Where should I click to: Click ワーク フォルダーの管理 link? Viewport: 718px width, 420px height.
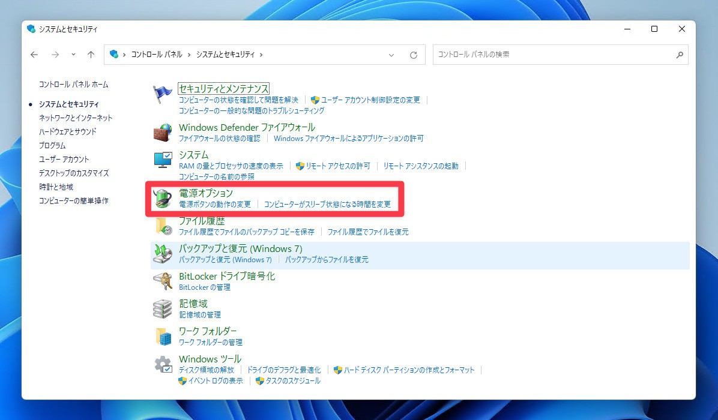211,342
